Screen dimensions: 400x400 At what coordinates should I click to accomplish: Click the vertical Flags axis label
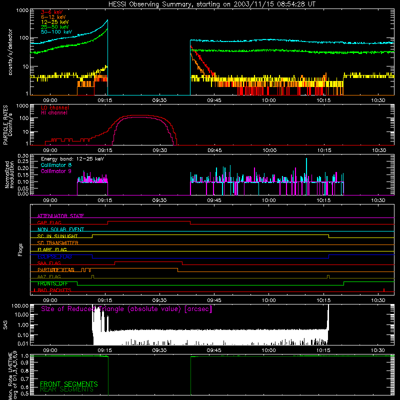tap(20, 249)
